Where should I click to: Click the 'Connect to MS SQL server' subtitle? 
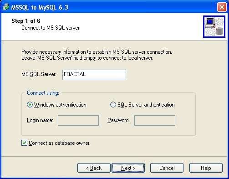(51, 28)
